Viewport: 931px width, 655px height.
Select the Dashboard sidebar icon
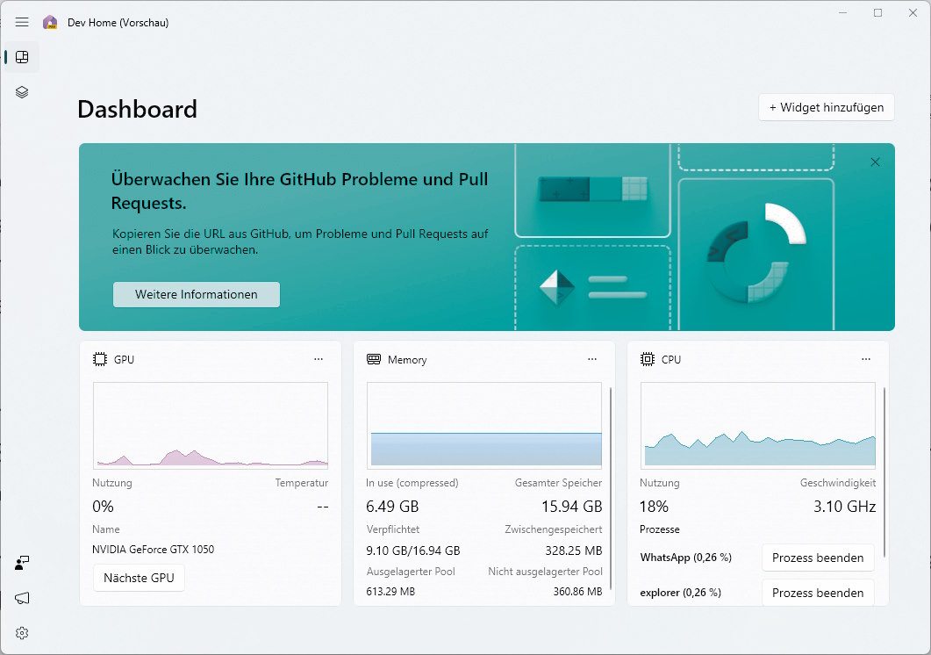[x=22, y=57]
